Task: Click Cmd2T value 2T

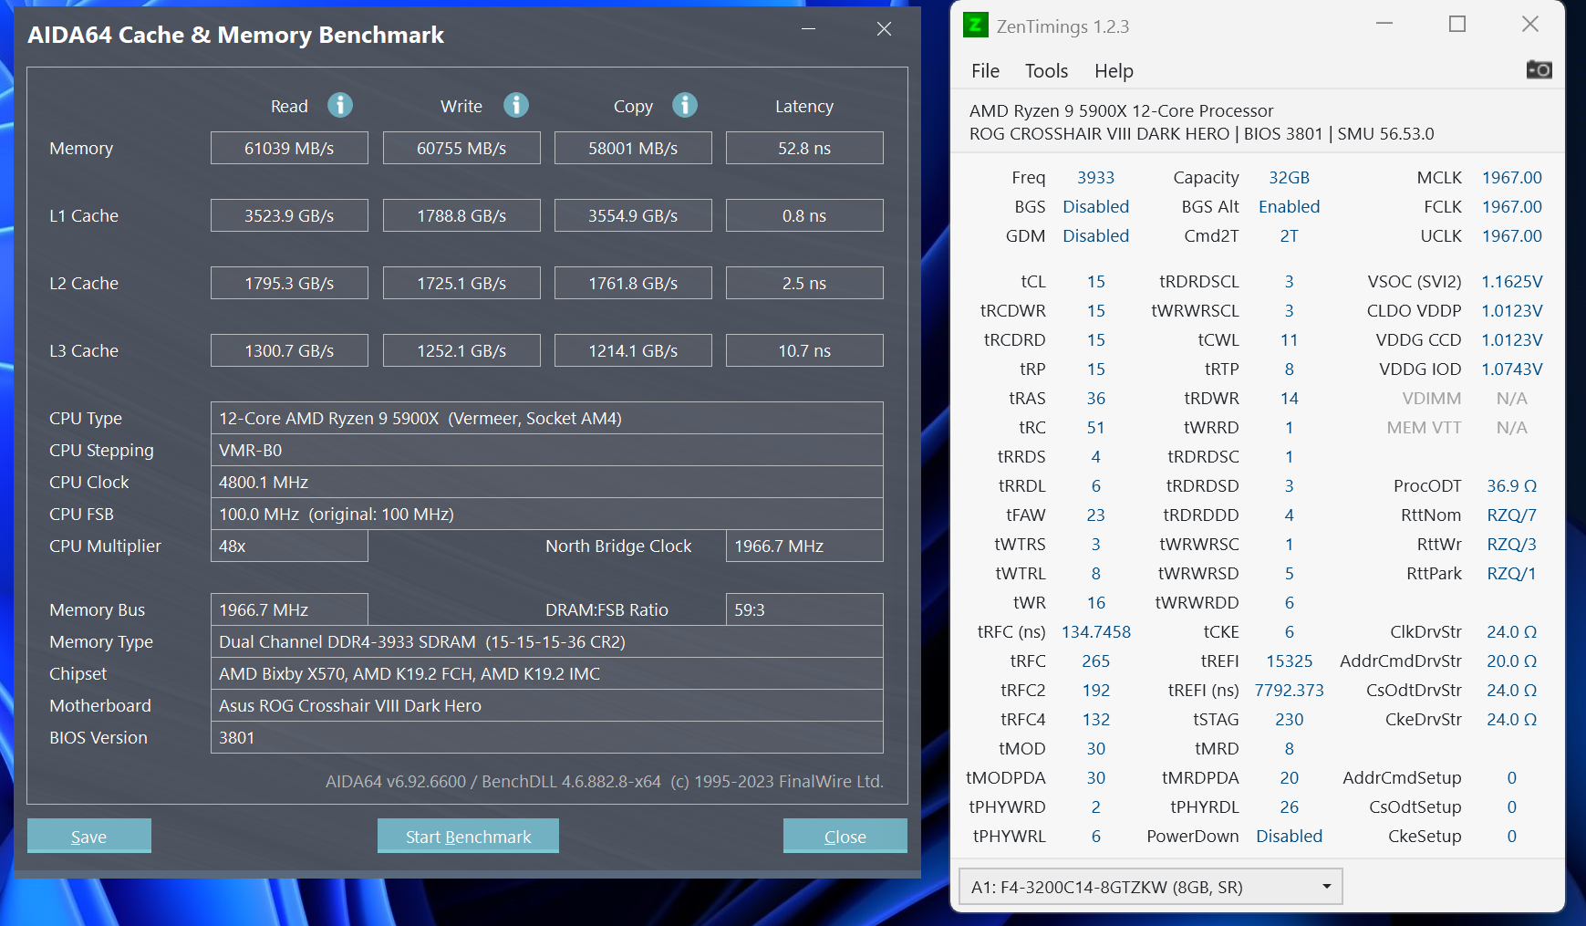Action: click(1289, 235)
